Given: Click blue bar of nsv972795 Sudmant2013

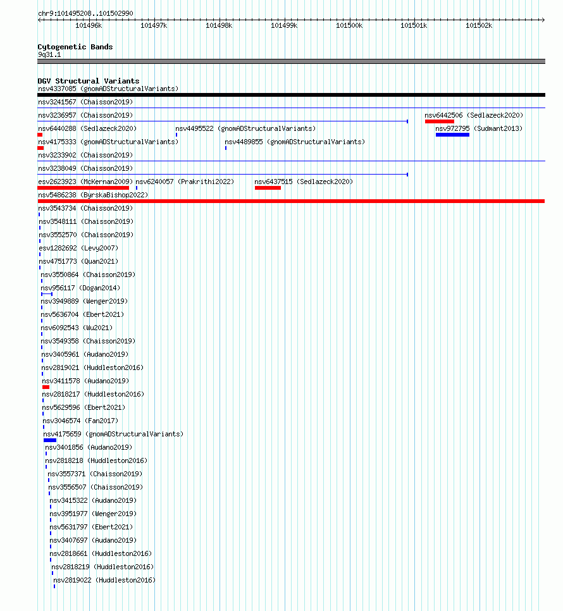Looking at the screenshot, I should tap(452, 135).
